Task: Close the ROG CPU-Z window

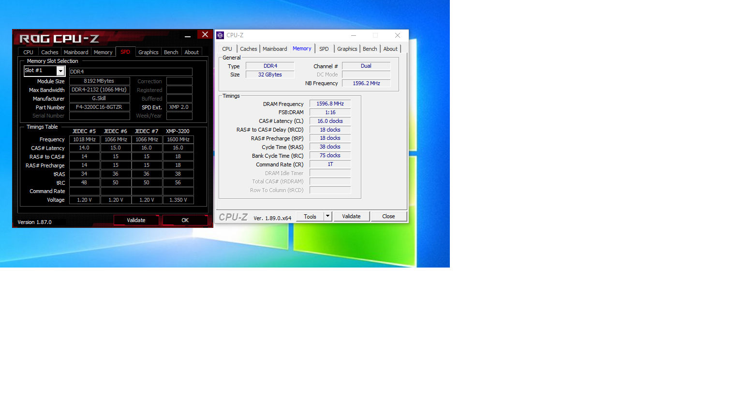Action: pos(205,35)
